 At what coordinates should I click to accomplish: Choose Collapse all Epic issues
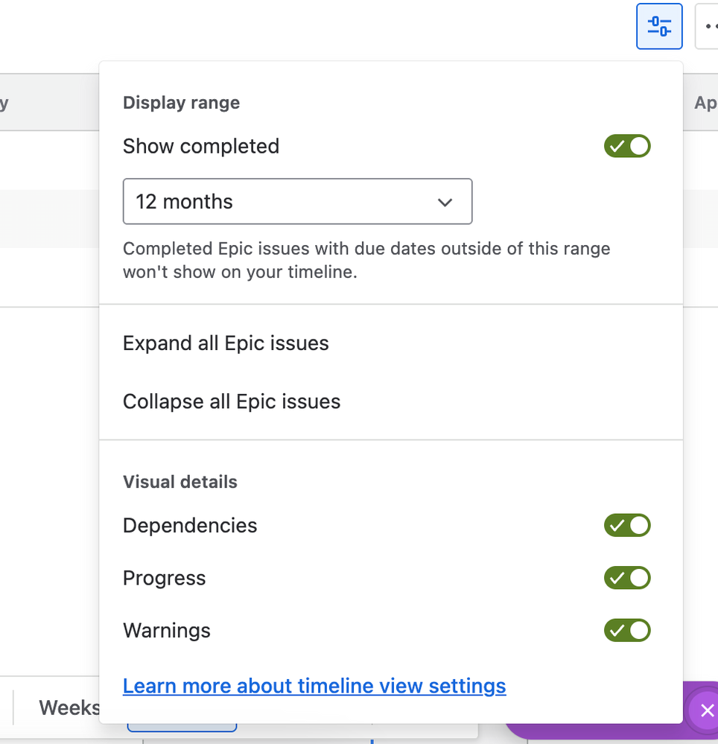click(231, 401)
